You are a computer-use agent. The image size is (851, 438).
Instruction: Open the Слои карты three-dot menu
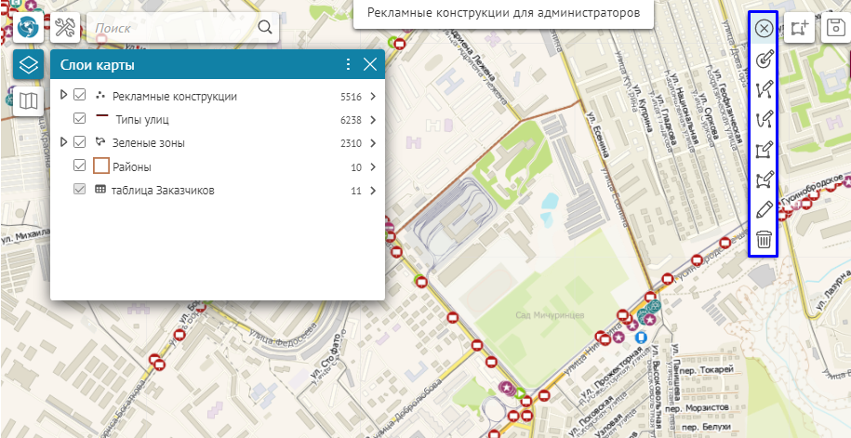348,65
